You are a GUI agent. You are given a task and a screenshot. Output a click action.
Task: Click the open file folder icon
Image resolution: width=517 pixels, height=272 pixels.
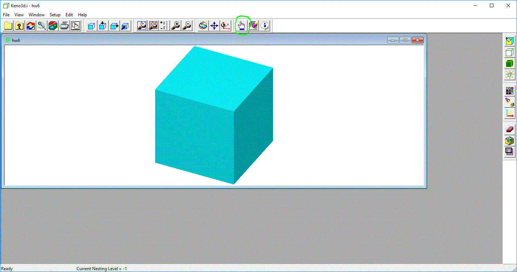[x=8, y=26]
